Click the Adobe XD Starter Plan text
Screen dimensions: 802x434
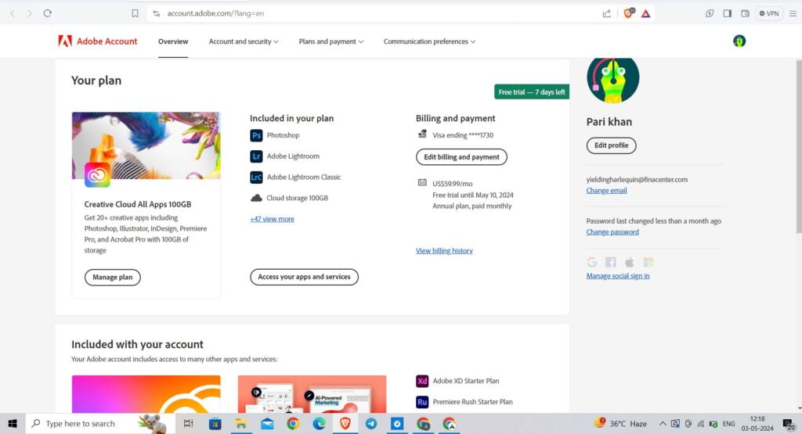(466, 381)
